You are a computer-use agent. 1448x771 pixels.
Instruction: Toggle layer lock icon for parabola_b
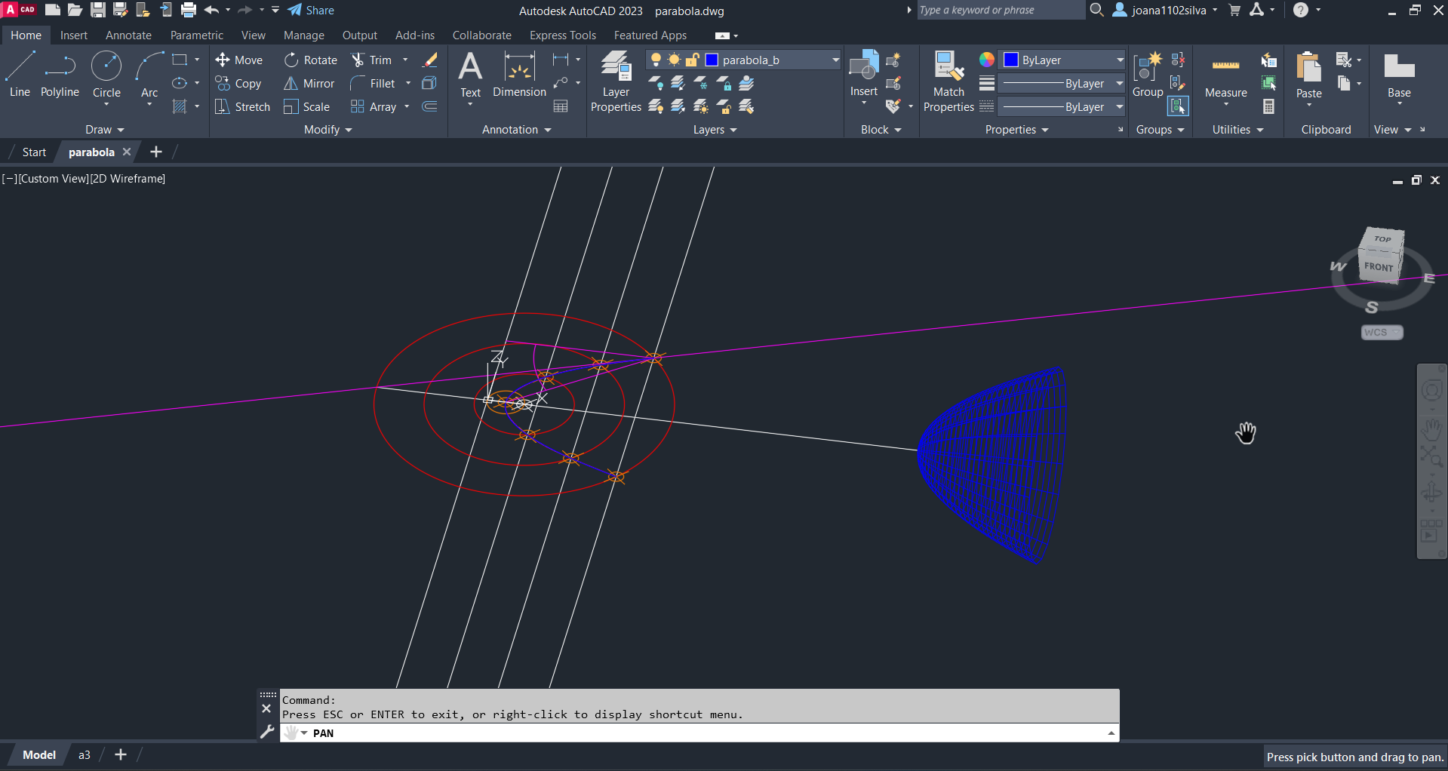pos(692,60)
